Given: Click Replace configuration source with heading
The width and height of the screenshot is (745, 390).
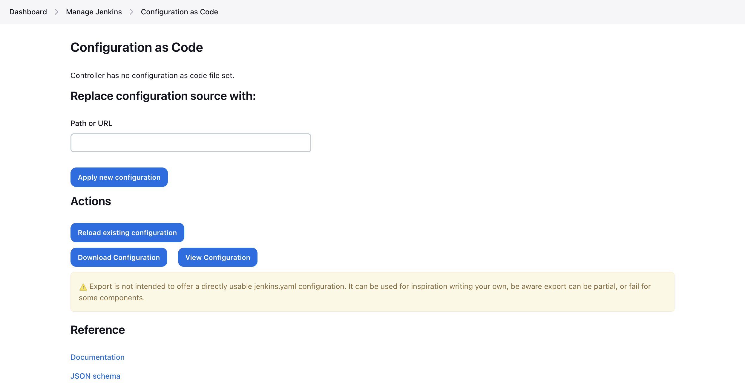Looking at the screenshot, I should point(163,96).
